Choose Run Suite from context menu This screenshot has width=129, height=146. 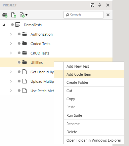(89, 115)
